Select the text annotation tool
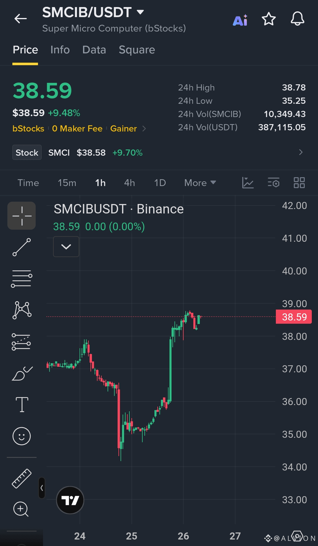This screenshot has height=546, width=318. pyautogui.click(x=22, y=404)
